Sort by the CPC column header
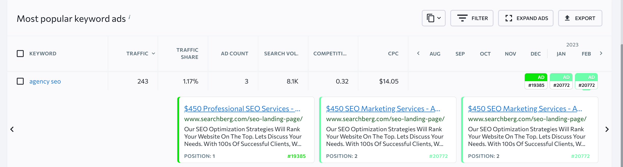623x167 pixels. [393, 54]
